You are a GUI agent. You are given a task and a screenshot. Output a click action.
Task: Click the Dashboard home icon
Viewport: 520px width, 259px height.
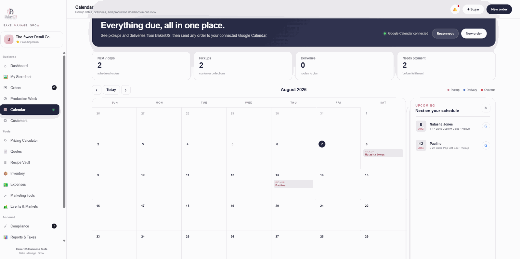[x=5, y=66]
